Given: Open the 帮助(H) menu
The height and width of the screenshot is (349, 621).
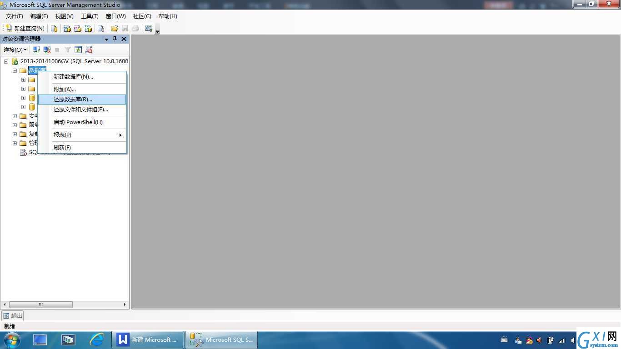Looking at the screenshot, I should click(x=168, y=16).
